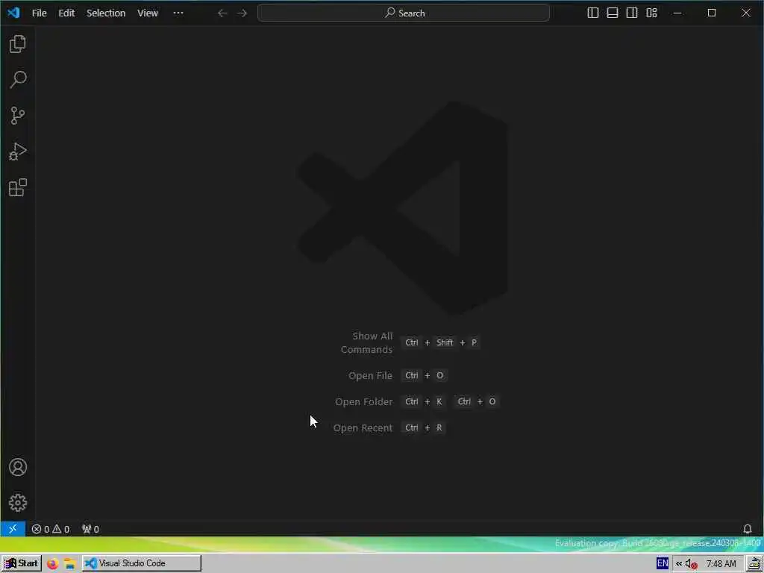This screenshot has width=764, height=573.
Task: Click the Open File label
Action: pyautogui.click(x=370, y=376)
